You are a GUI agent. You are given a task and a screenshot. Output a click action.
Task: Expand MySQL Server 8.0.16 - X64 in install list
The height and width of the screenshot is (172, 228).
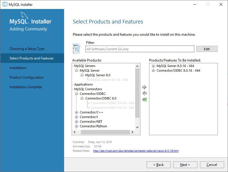coord(153,66)
